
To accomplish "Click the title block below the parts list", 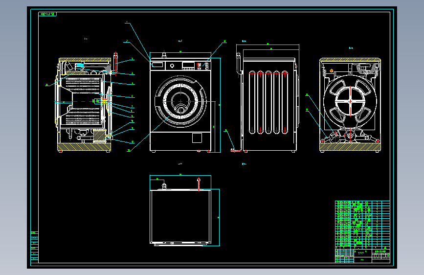I will [x=362, y=256].
